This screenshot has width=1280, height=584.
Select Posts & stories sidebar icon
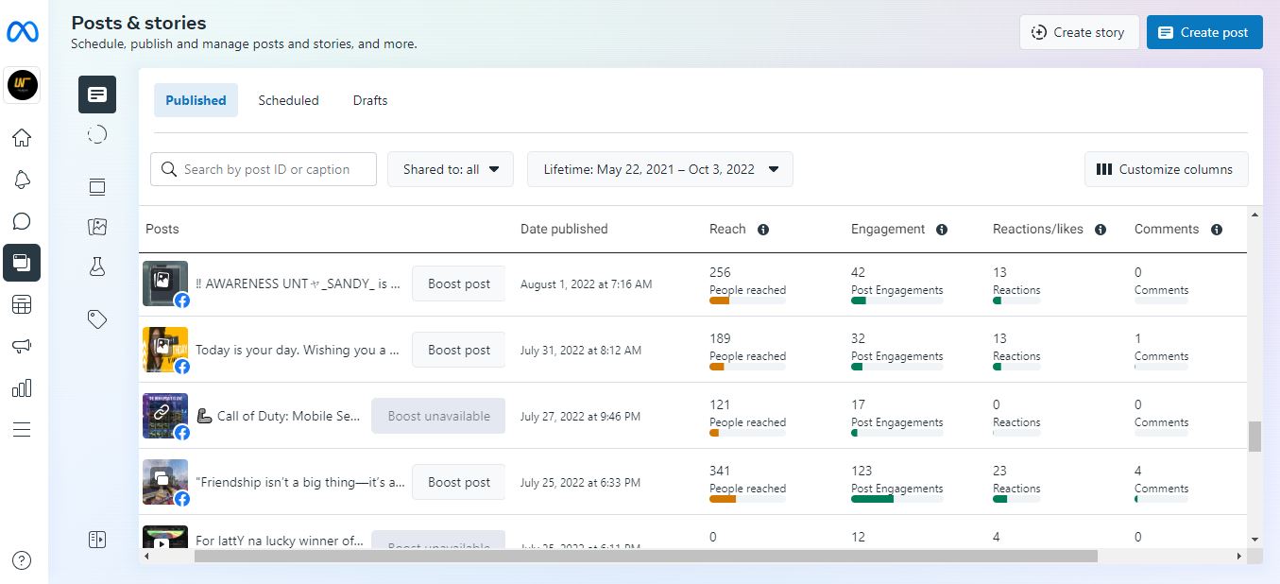coord(22,263)
